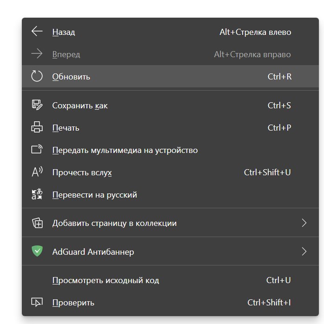324x324 pixels.
Task: Expand the AdGuard Антибаннер submenu chevron
Action: click(x=304, y=251)
